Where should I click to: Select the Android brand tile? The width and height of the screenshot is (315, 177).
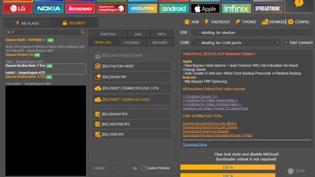click(174, 8)
